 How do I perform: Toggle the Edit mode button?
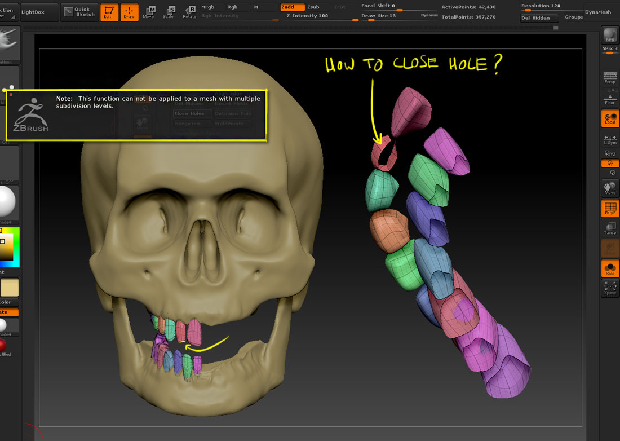(109, 12)
